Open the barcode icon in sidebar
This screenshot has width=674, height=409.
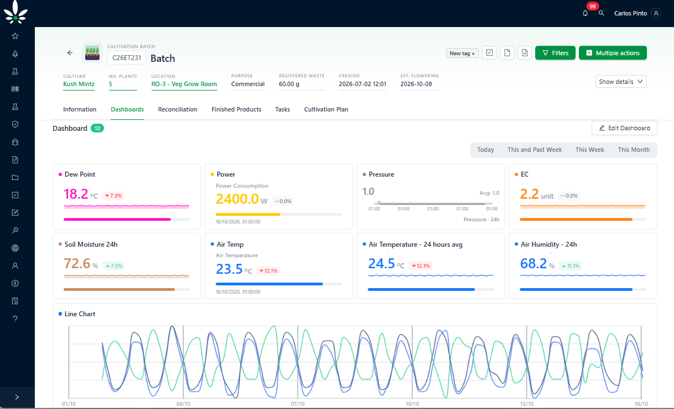(15, 89)
